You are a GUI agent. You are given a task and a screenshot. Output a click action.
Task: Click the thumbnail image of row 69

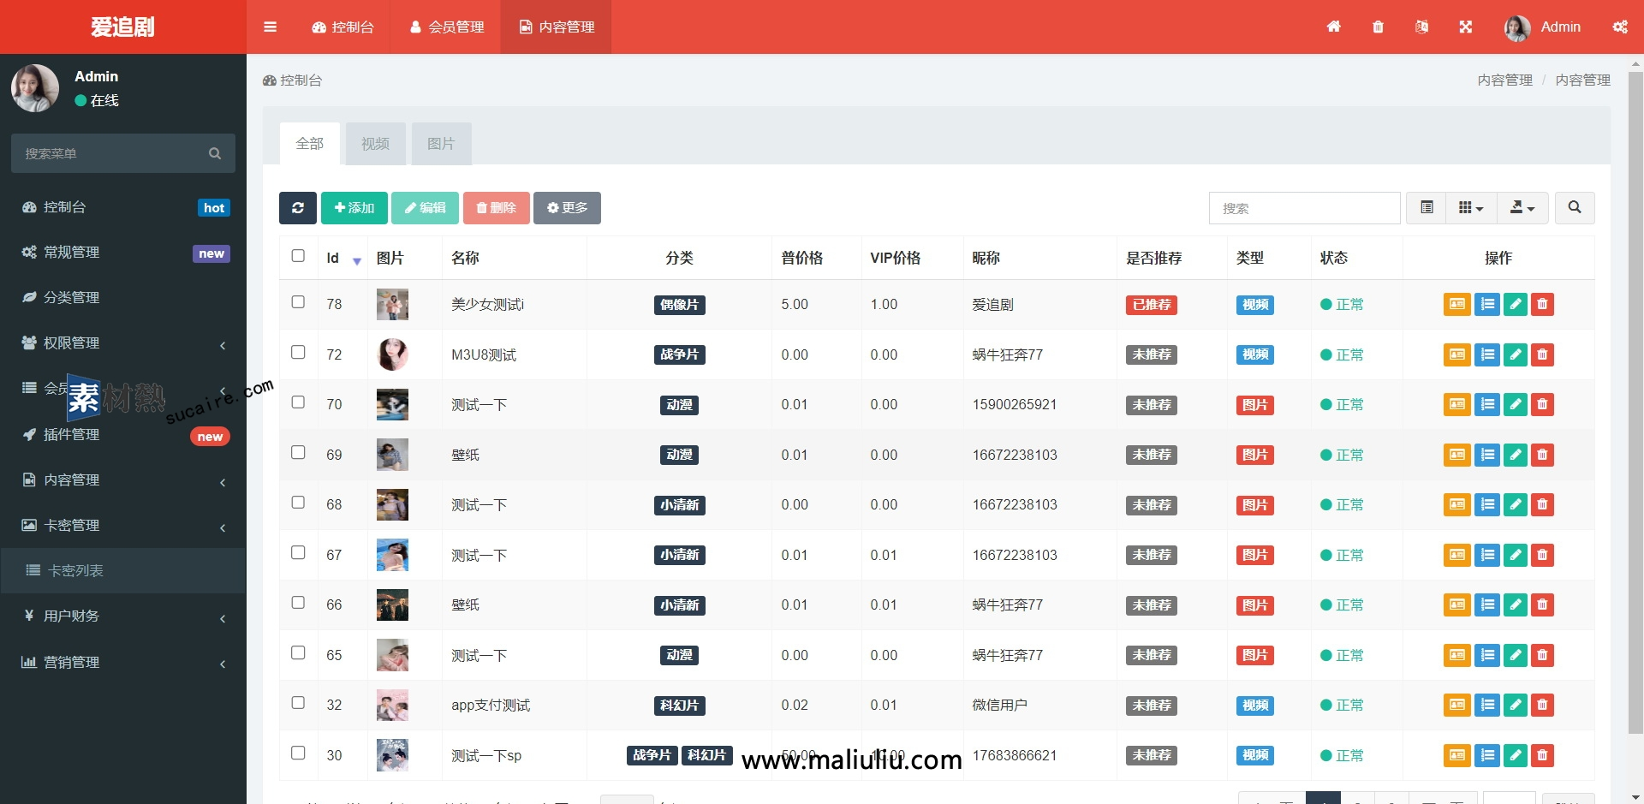coord(392,455)
